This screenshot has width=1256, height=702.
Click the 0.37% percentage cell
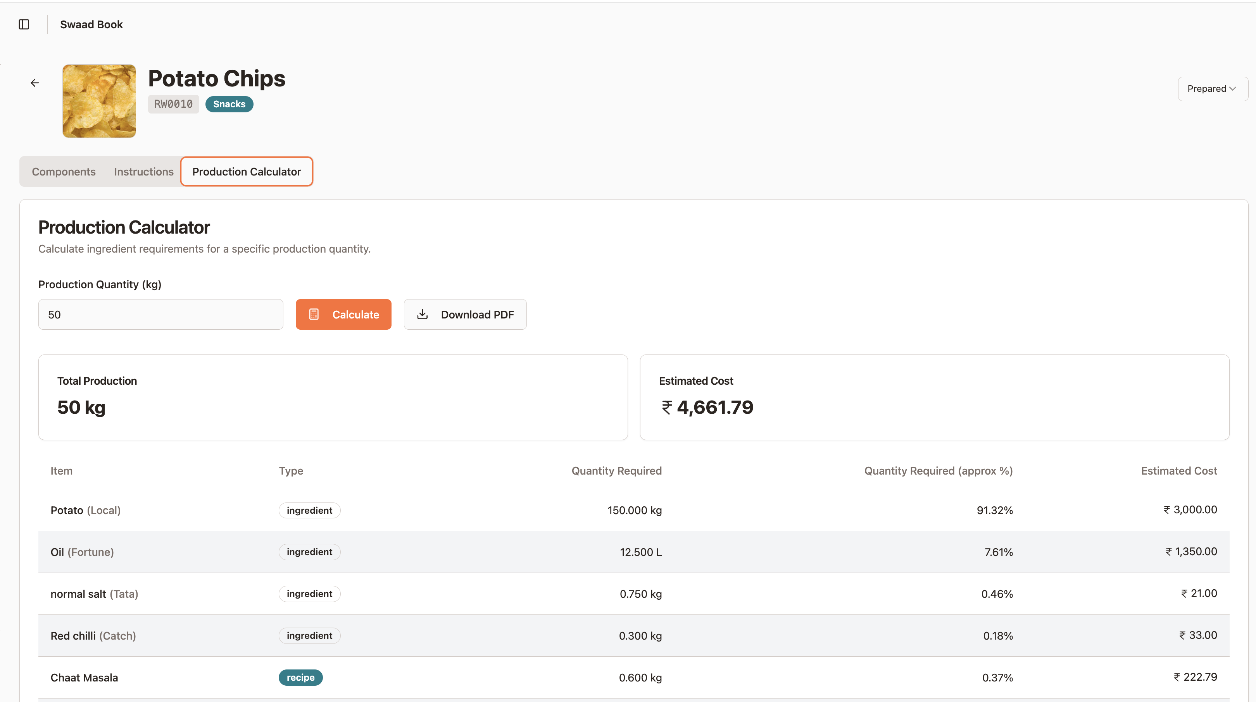click(x=997, y=678)
